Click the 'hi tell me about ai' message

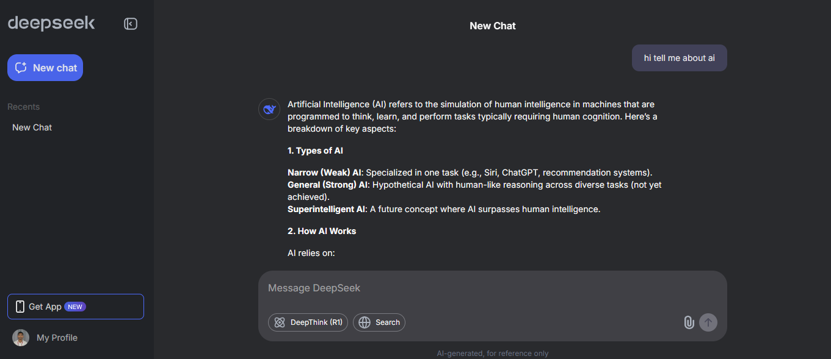pos(680,58)
